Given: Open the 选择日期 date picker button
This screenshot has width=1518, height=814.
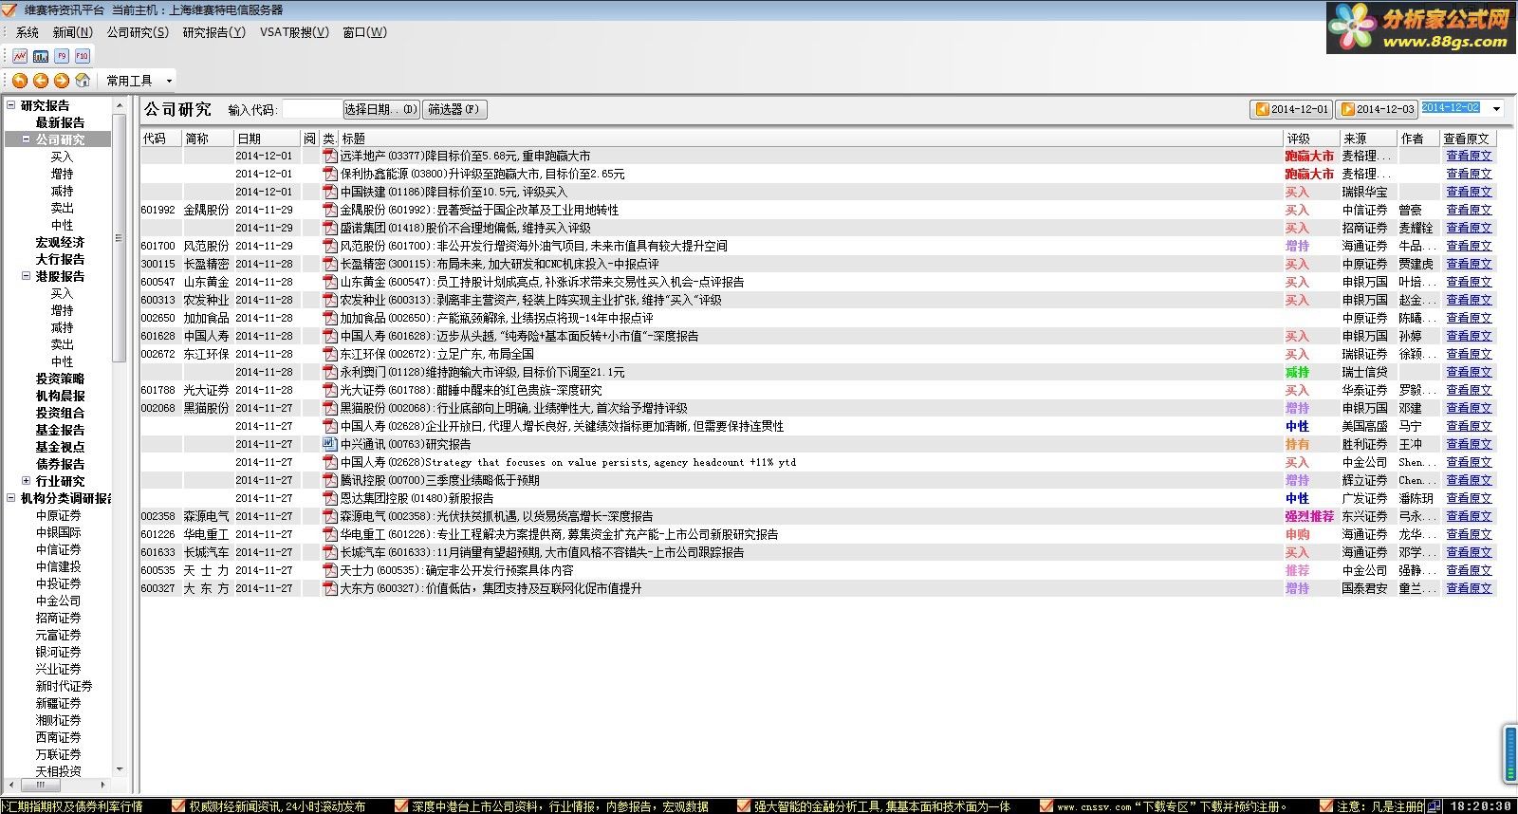Looking at the screenshot, I should coord(380,109).
